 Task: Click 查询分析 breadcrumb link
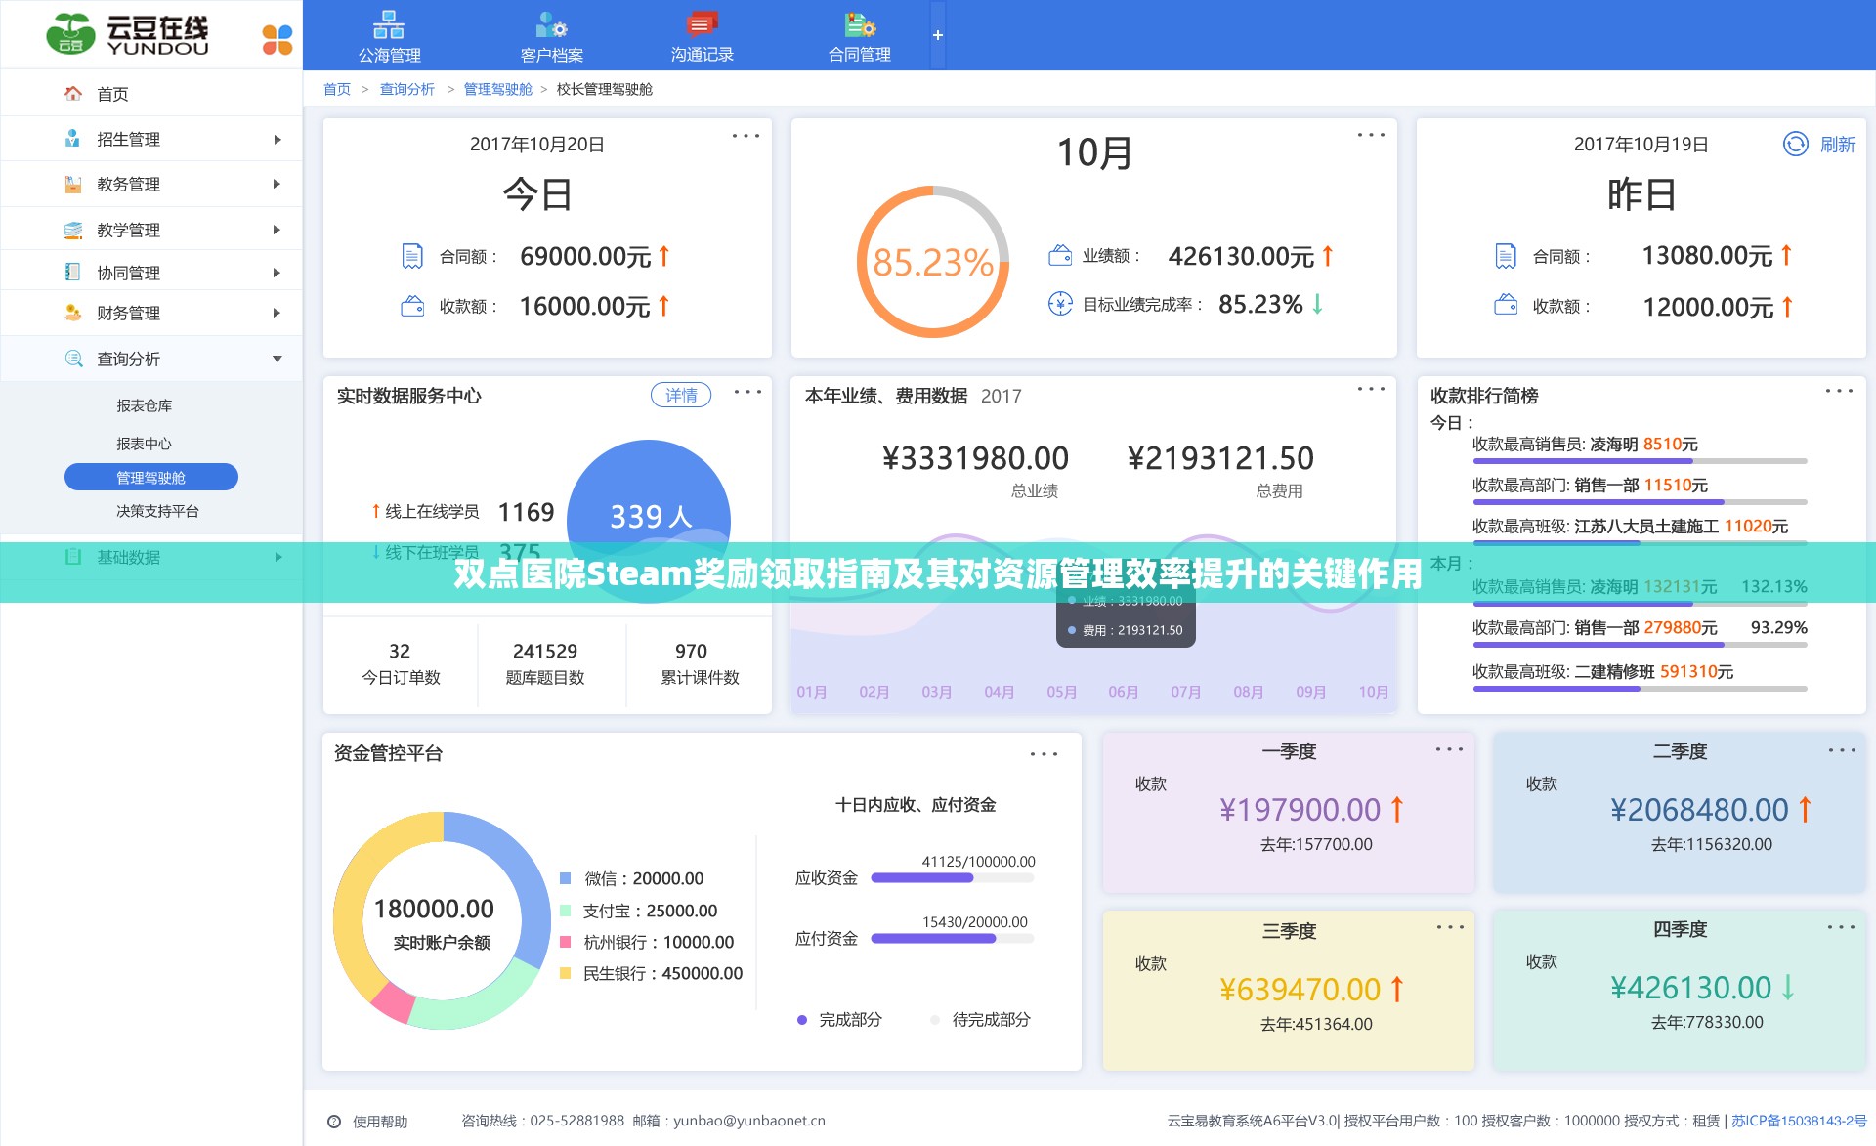click(x=407, y=89)
